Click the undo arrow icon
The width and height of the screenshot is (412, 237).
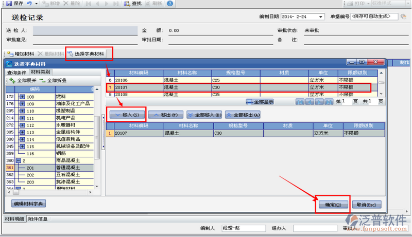click(29, 4)
